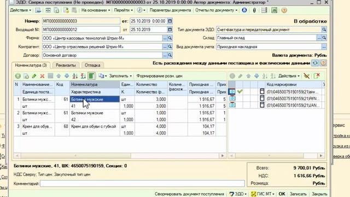Click into the Комментарий input field
This screenshot has height=197, width=350.
pyautogui.click(x=142, y=184)
